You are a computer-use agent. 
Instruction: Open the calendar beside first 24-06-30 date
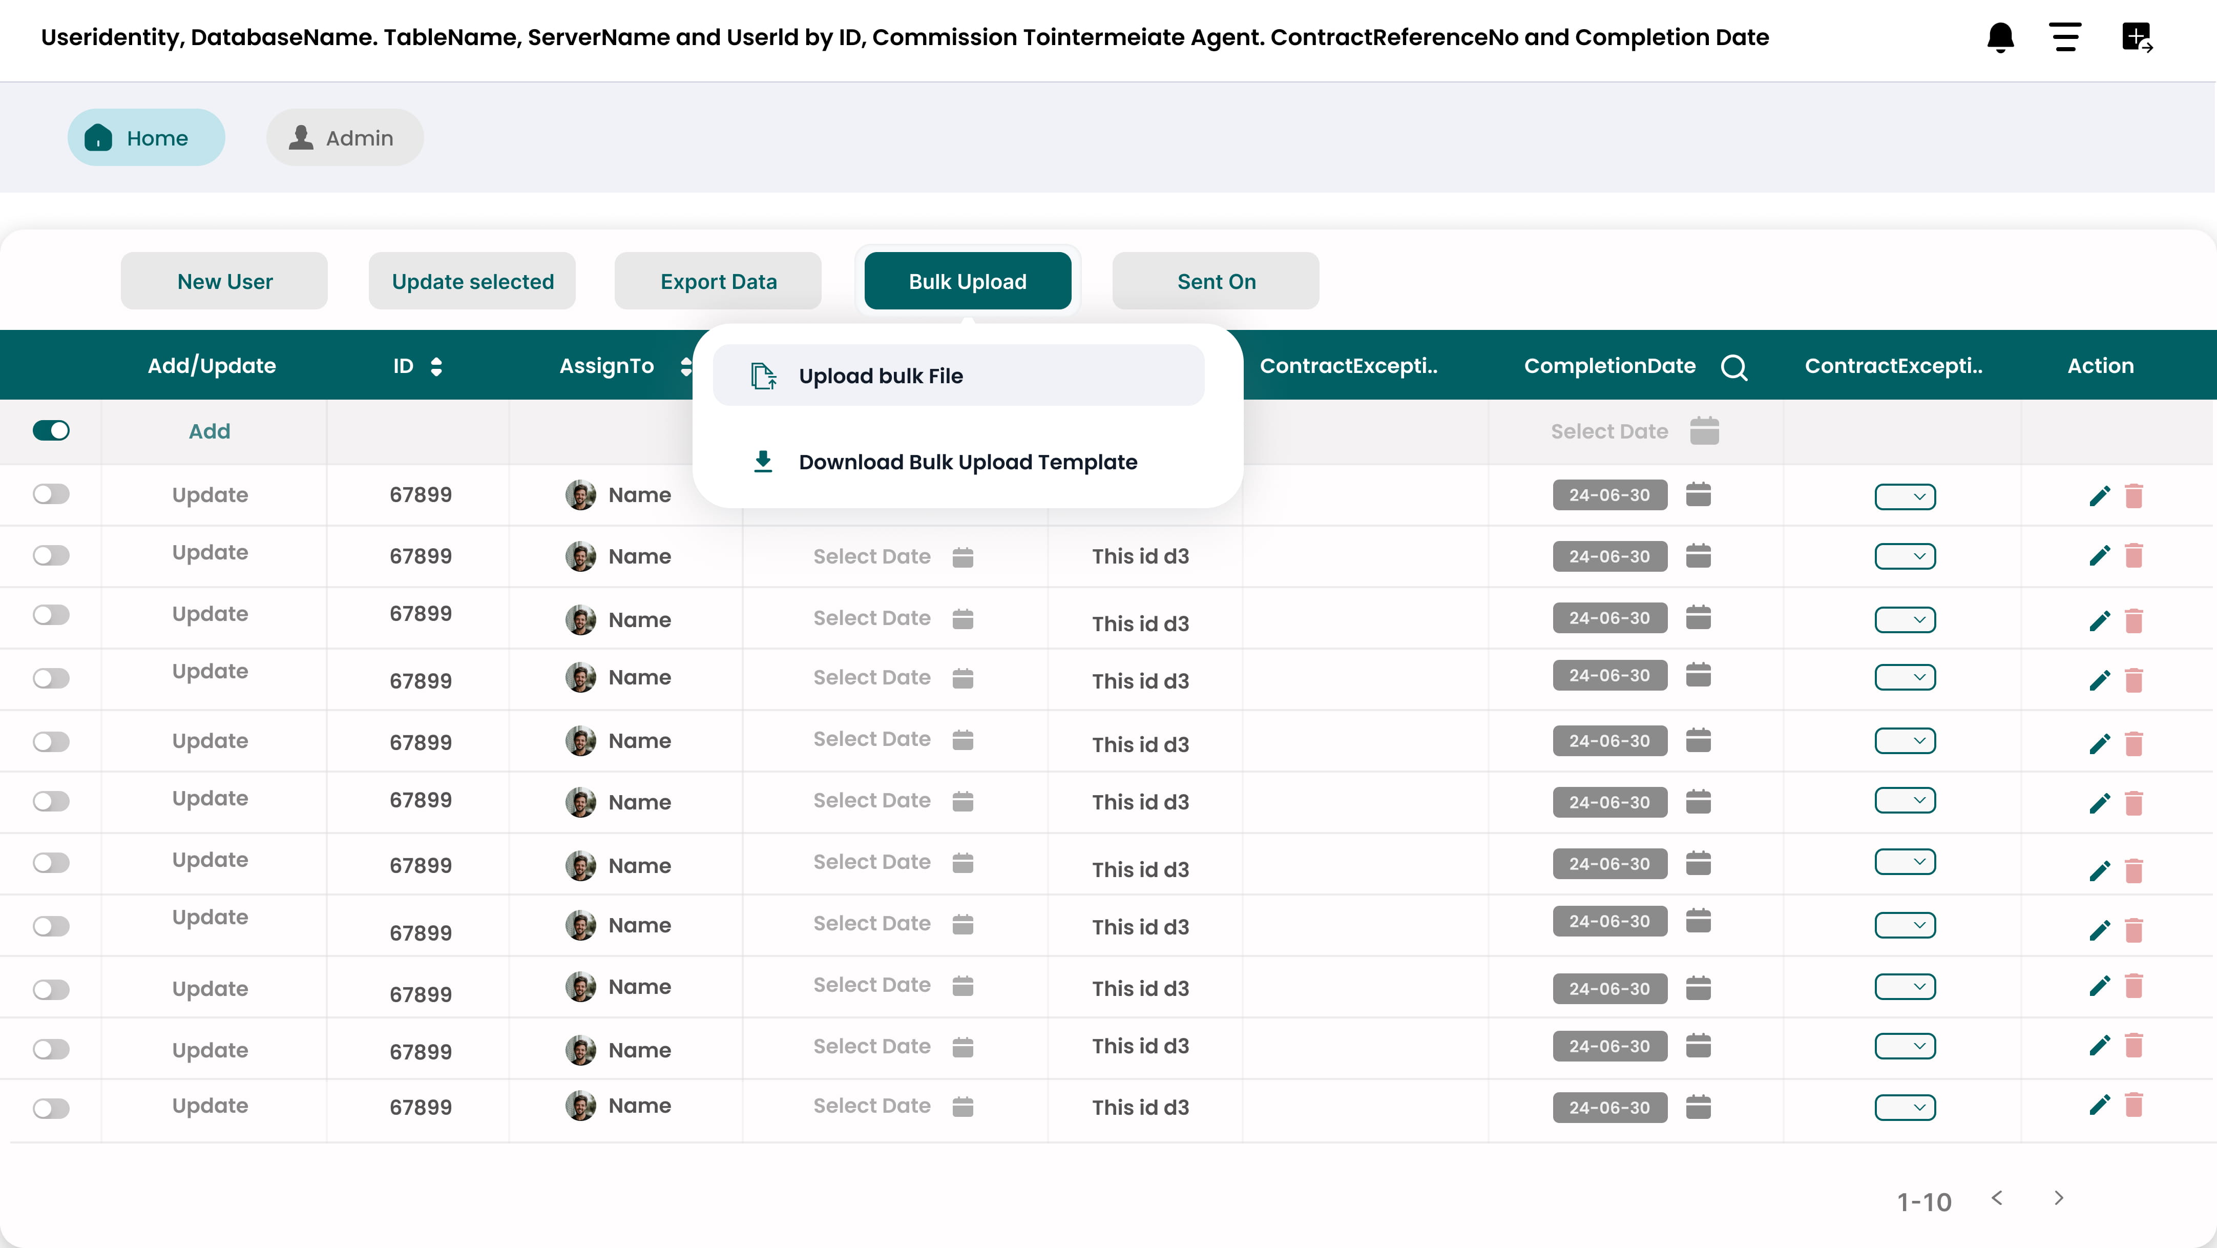pyautogui.click(x=1698, y=495)
